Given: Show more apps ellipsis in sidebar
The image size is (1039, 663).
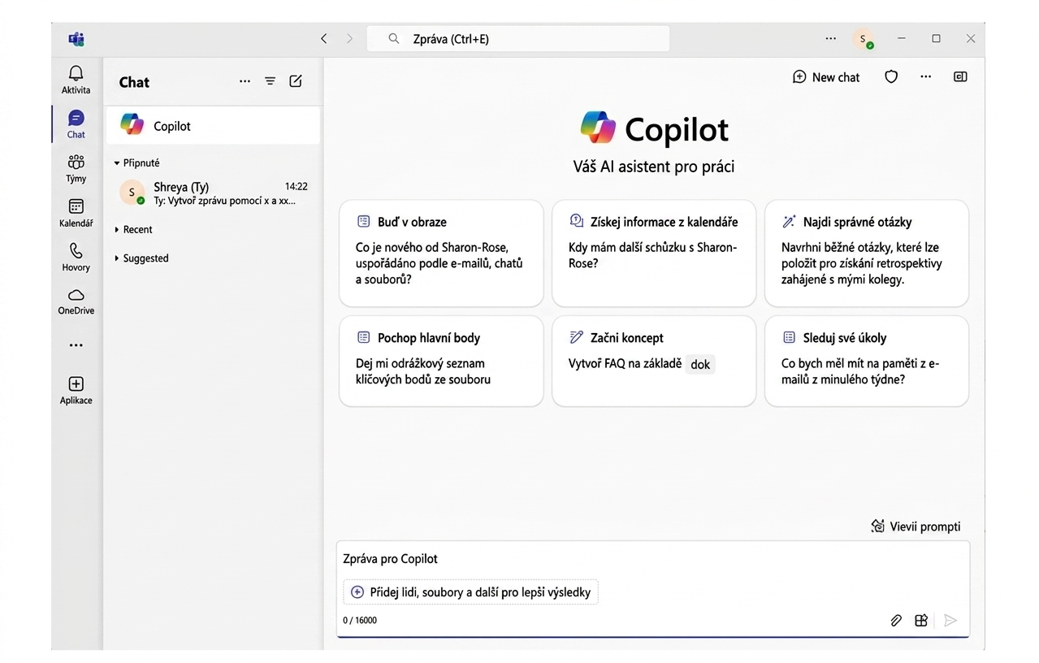Looking at the screenshot, I should (76, 345).
